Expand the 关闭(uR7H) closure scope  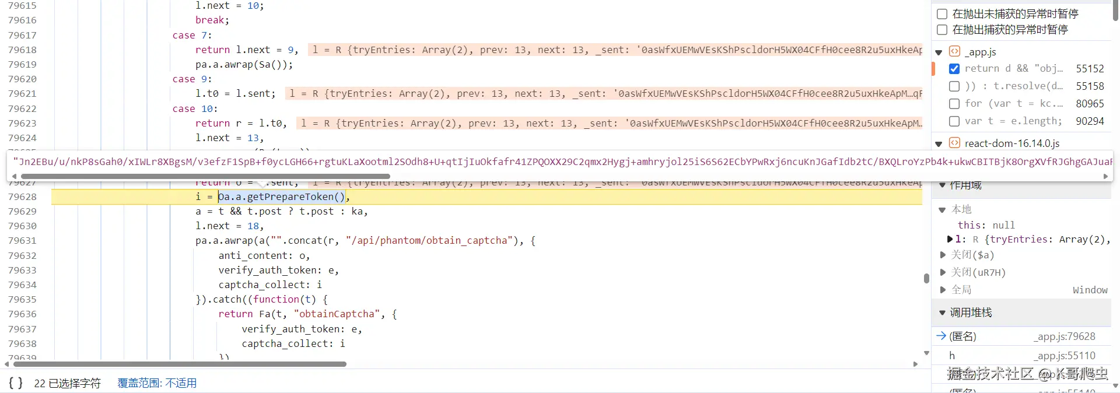point(943,272)
